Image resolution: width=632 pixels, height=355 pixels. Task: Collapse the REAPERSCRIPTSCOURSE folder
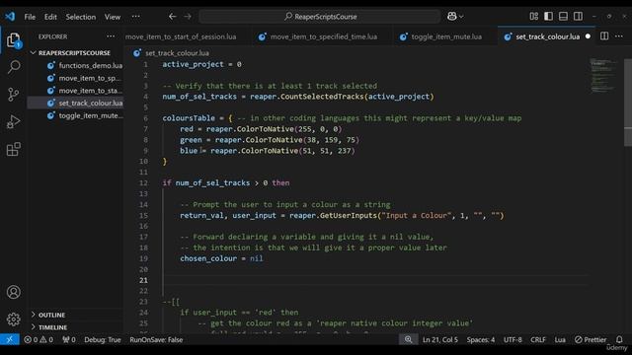tap(75, 52)
